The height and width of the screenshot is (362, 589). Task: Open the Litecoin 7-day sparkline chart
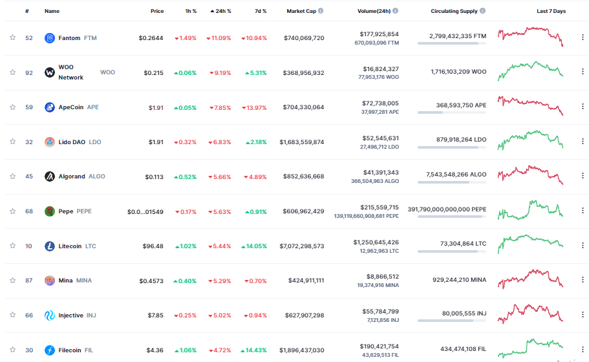coord(530,244)
